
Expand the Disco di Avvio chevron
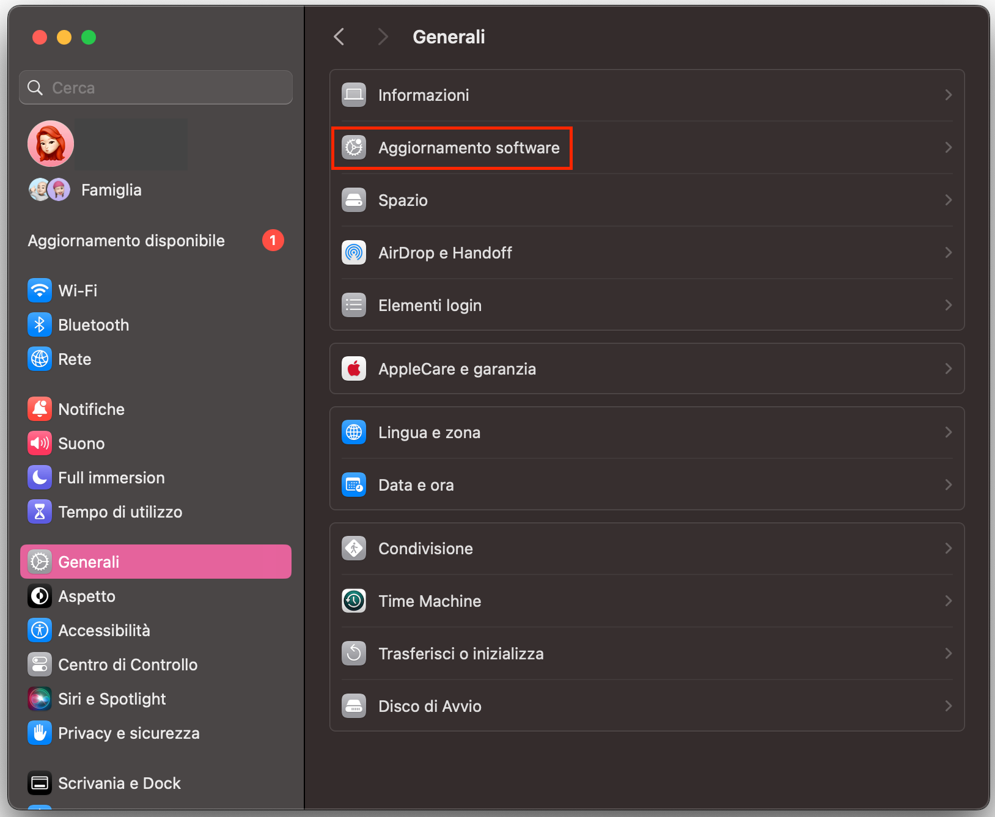click(948, 706)
